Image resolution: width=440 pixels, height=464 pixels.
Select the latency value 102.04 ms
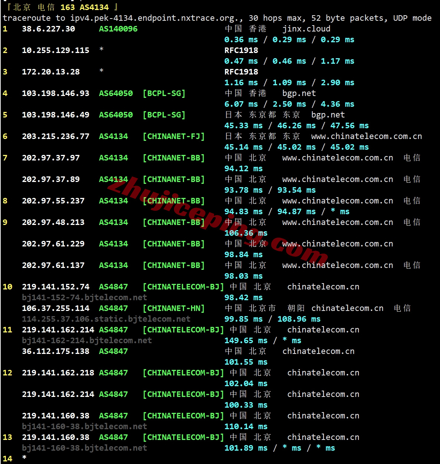[246, 384]
